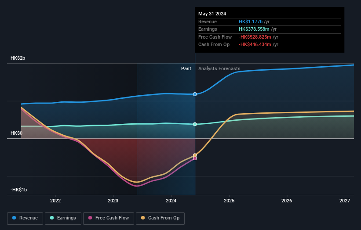Click the -HK$446.434m cash from op value
The width and height of the screenshot is (361, 230).
(255, 45)
